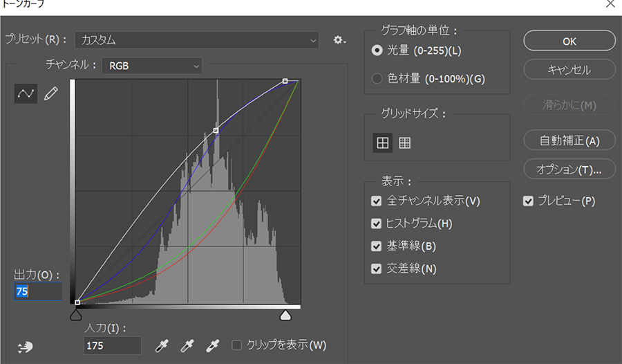Image resolution: width=622 pixels, height=364 pixels.
Task: Toggle プレビュー checkbox
Action: pos(528,201)
